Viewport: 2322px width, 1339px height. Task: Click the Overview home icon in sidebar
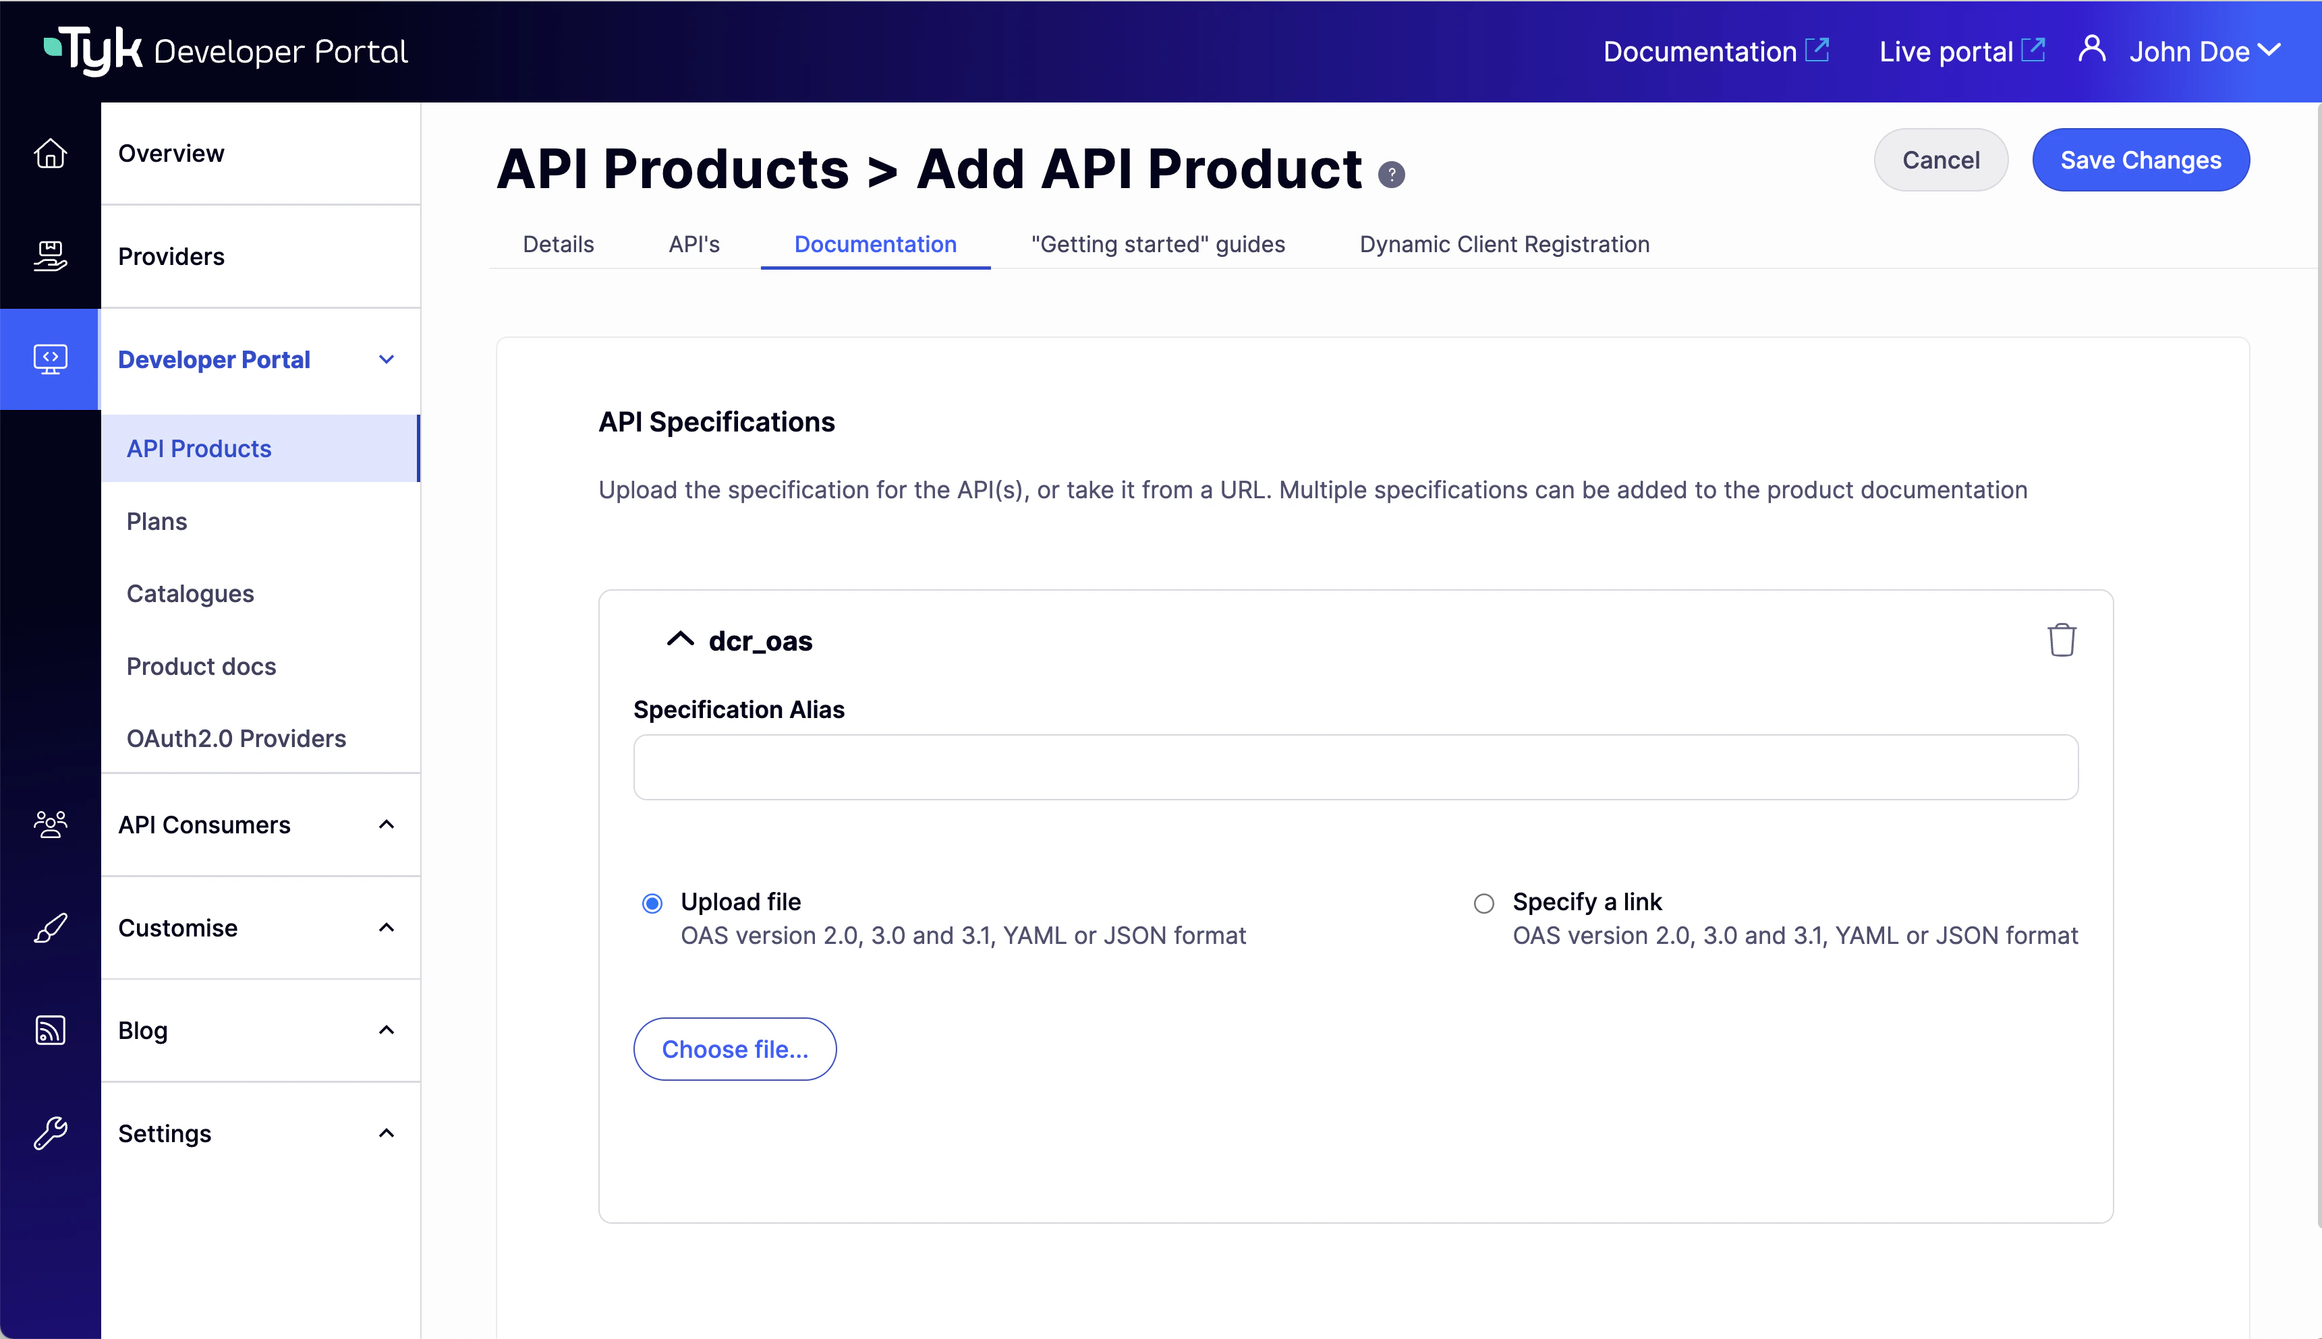[x=51, y=154]
